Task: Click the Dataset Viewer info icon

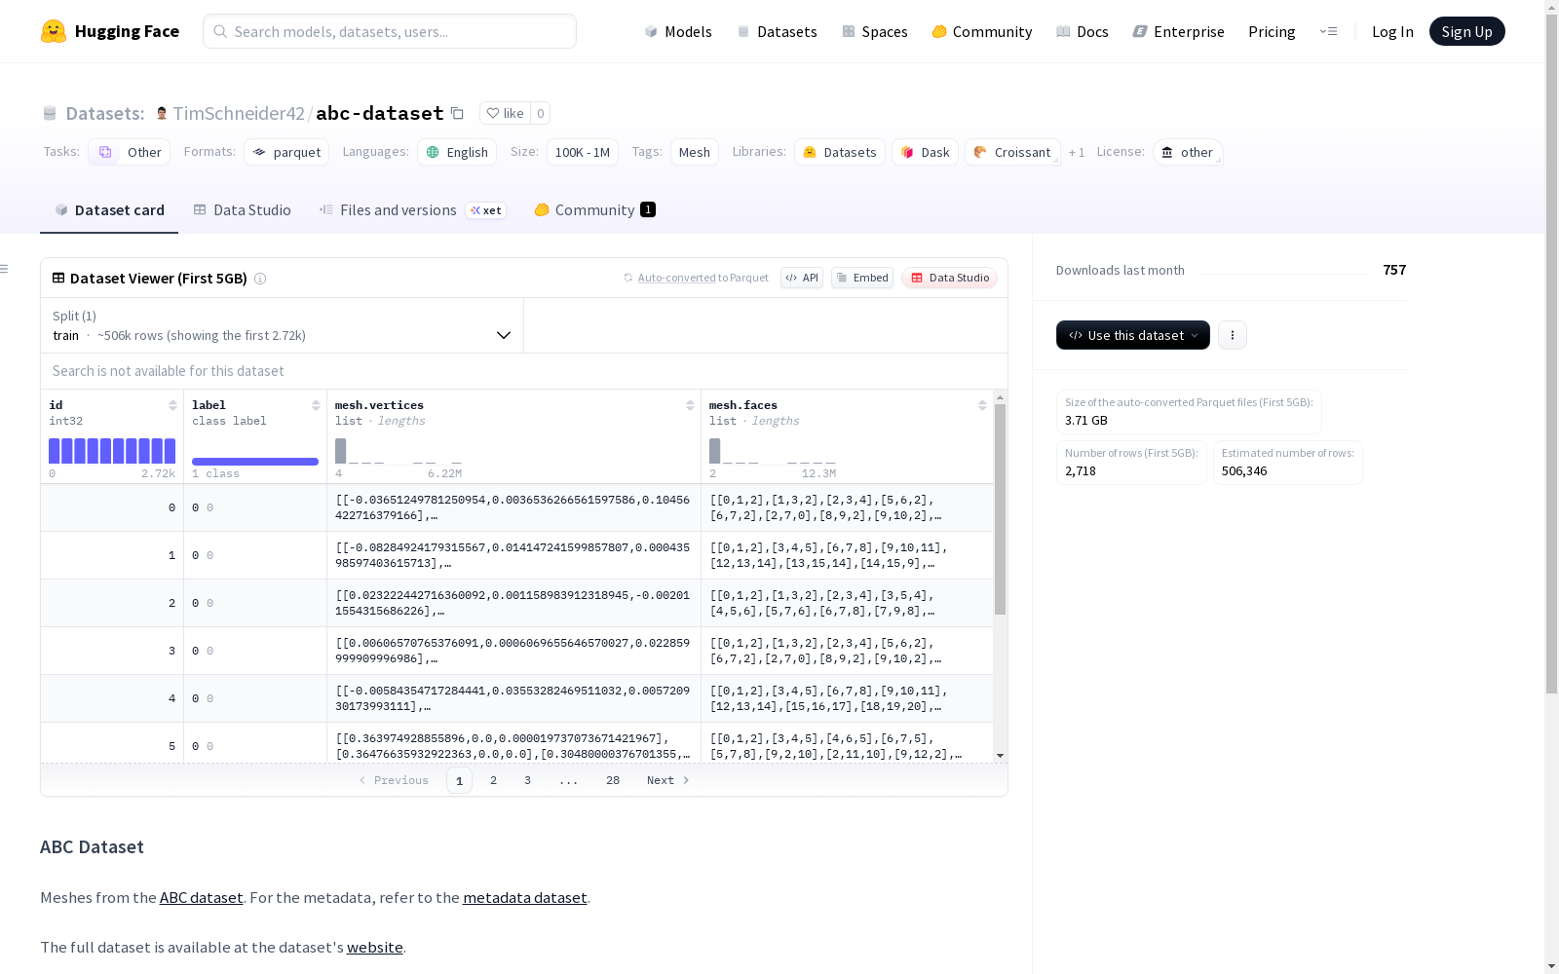Action: [260, 279]
